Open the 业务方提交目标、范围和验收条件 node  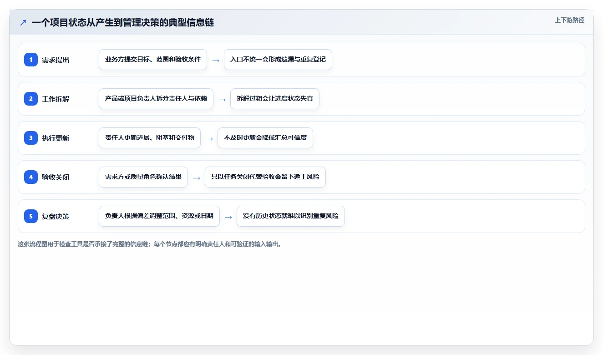pos(153,60)
